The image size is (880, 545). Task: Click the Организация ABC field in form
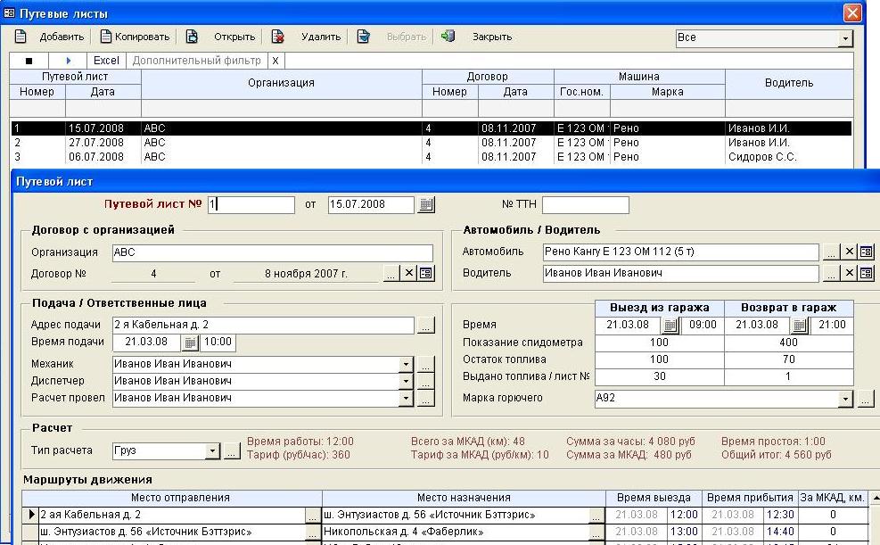coord(273,252)
